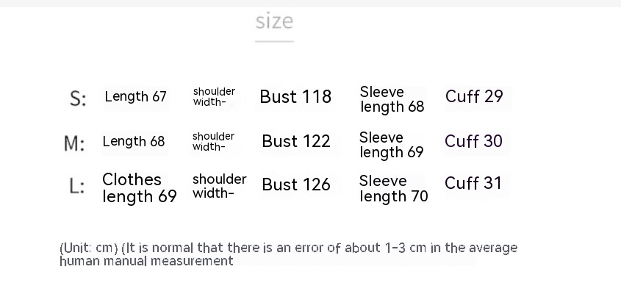The image size is (621, 294).
Task: Click the unit (cm) measurement error note
Action: point(288,254)
